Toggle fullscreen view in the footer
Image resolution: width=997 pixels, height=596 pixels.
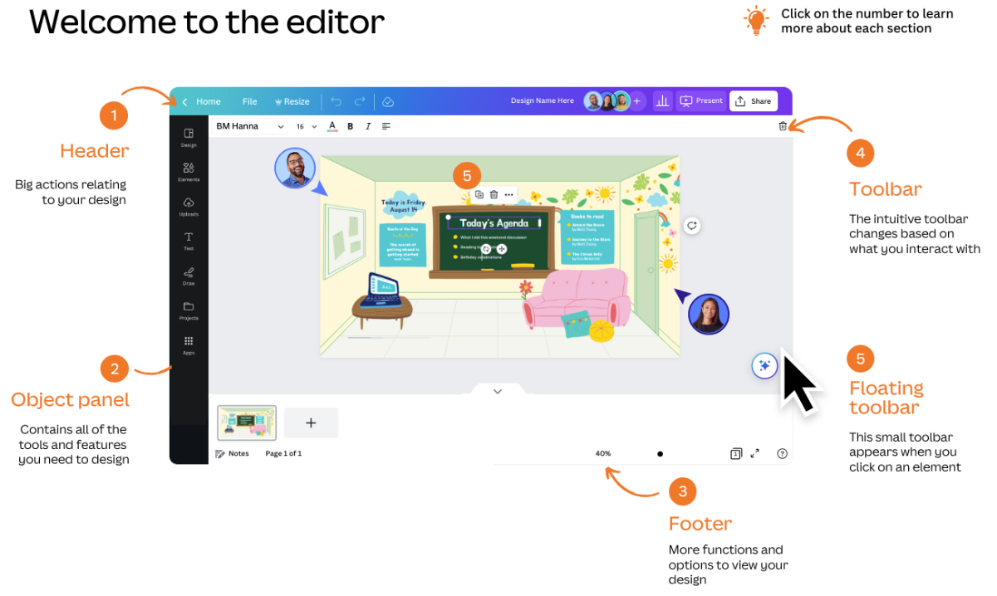[754, 453]
